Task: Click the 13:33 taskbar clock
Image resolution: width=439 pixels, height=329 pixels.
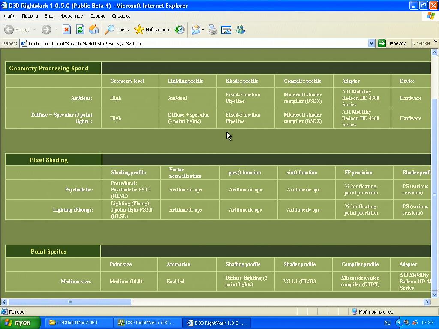Action: click(x=427, y=323)
